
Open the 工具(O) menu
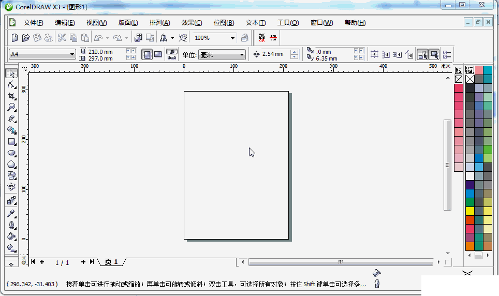coord(288,23)
